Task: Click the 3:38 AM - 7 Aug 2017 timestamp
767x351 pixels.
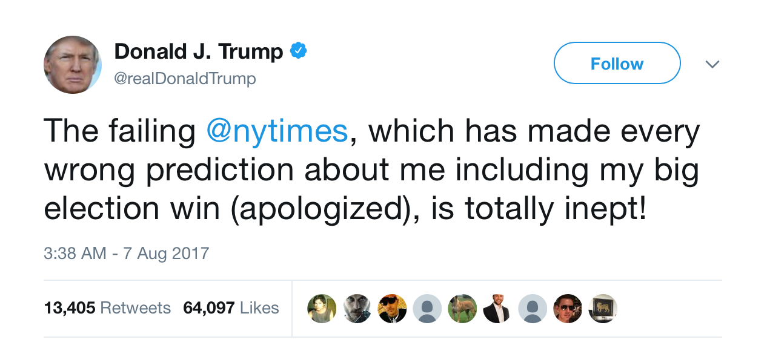Action: (127, 252)
